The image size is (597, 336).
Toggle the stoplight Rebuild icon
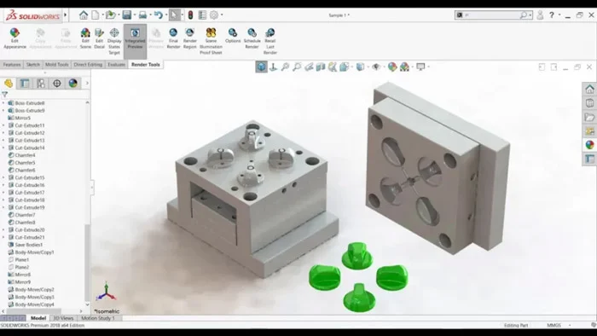[x=190, y=15]
